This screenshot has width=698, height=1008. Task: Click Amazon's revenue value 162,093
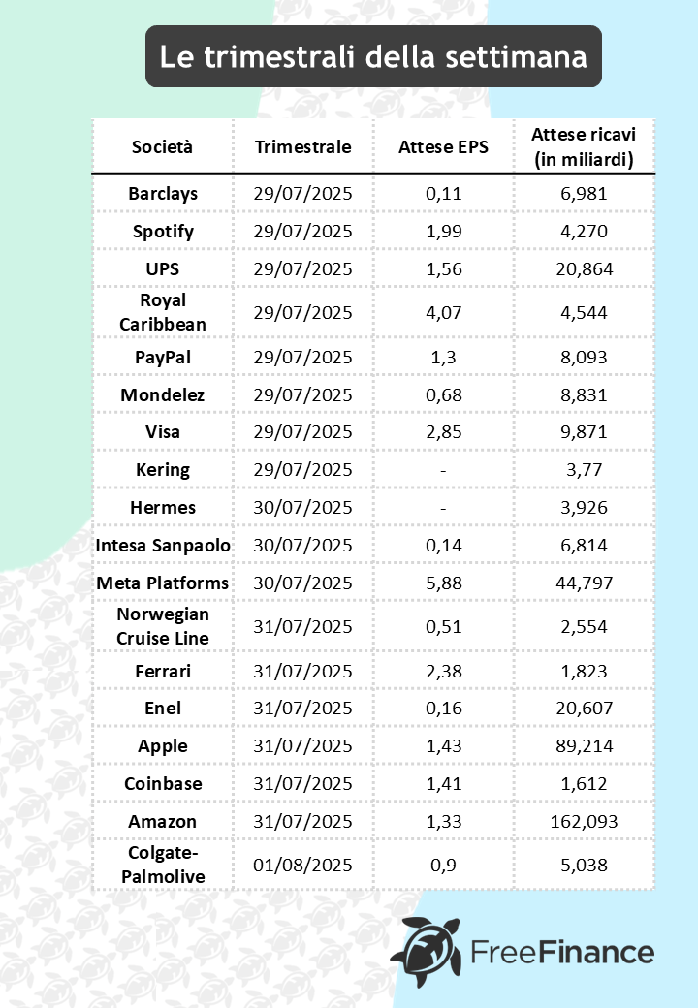click(584, 822)
